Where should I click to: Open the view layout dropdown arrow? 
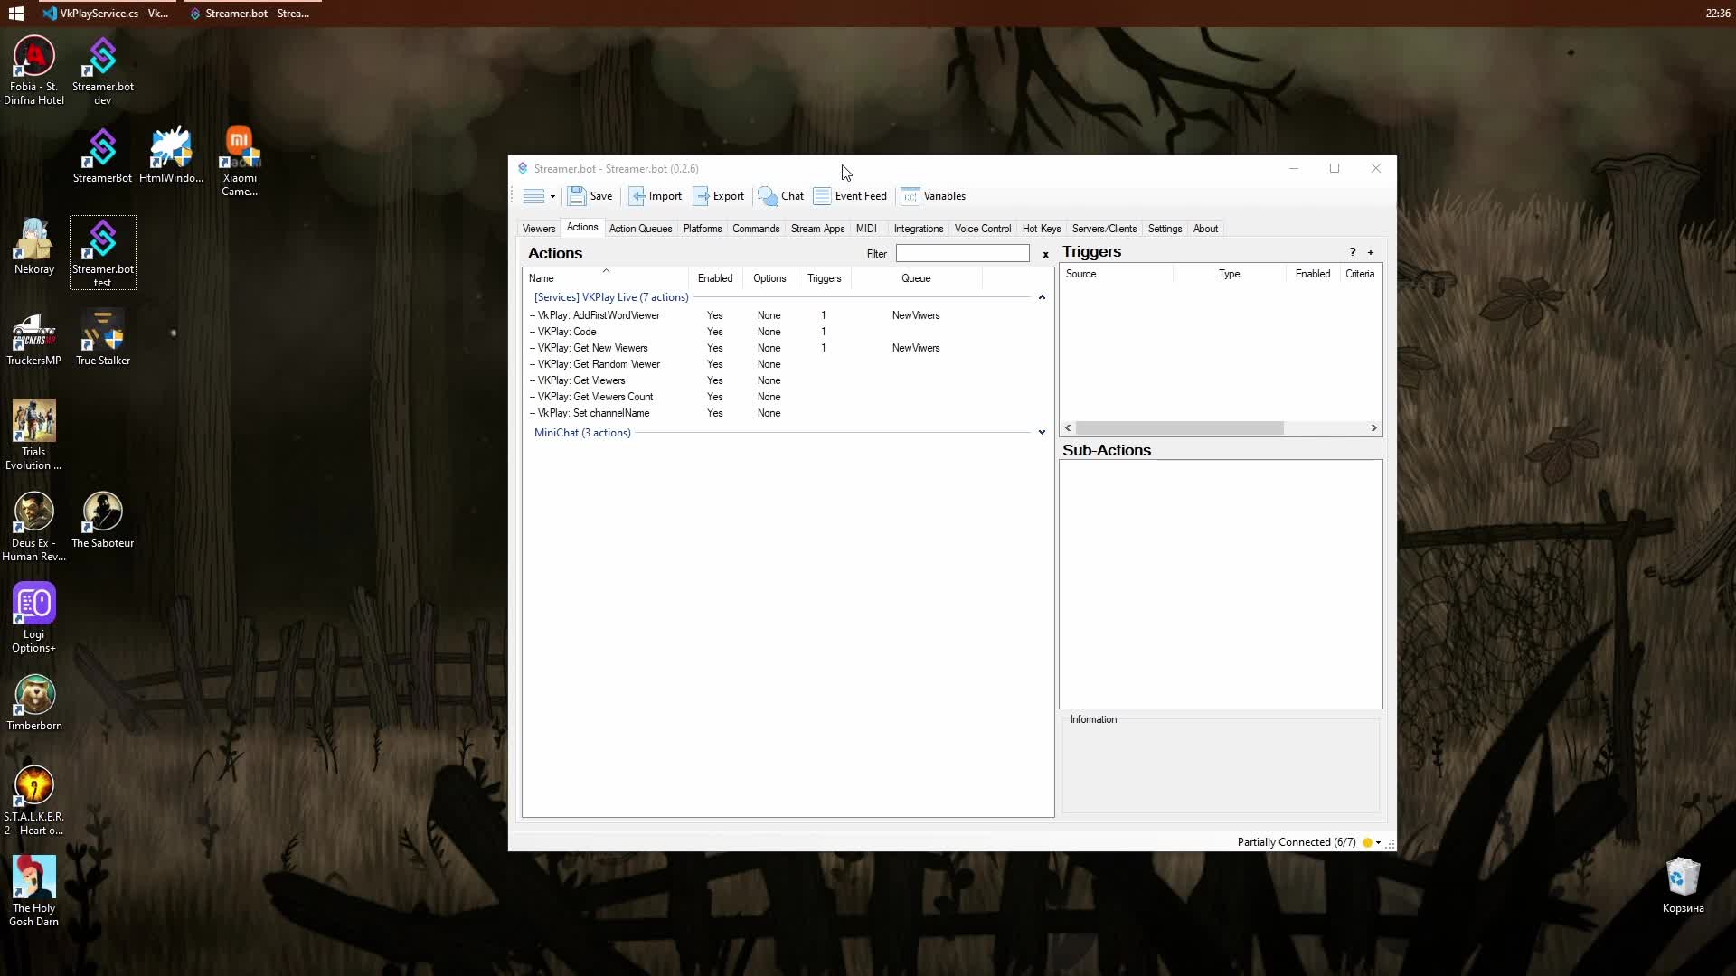[552, 196]
